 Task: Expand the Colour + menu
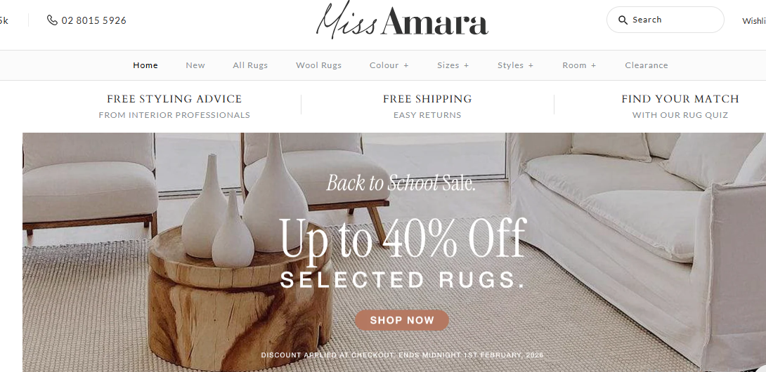[389, 65]
